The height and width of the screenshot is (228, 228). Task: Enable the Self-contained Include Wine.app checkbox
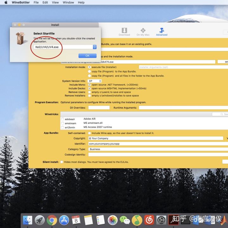[x=89, y=133]
